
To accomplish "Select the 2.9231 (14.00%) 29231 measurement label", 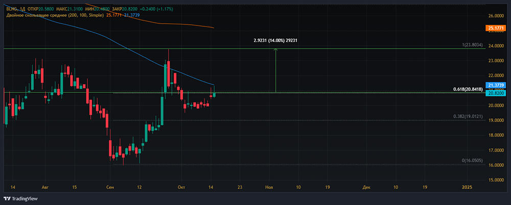I will (x=275, y=41).
